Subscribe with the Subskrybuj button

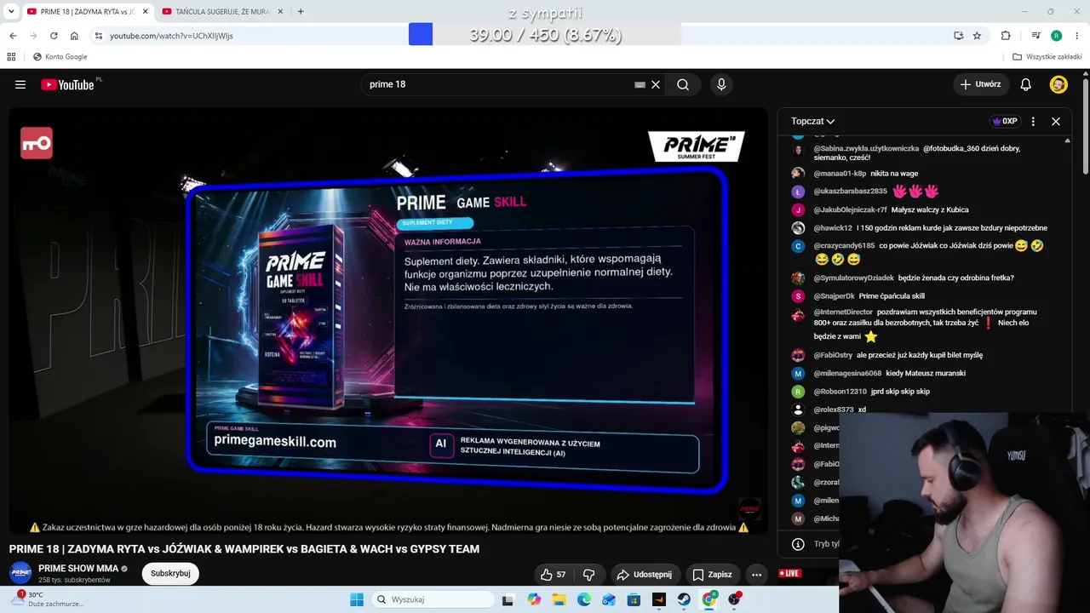click(x=170, y=574)
